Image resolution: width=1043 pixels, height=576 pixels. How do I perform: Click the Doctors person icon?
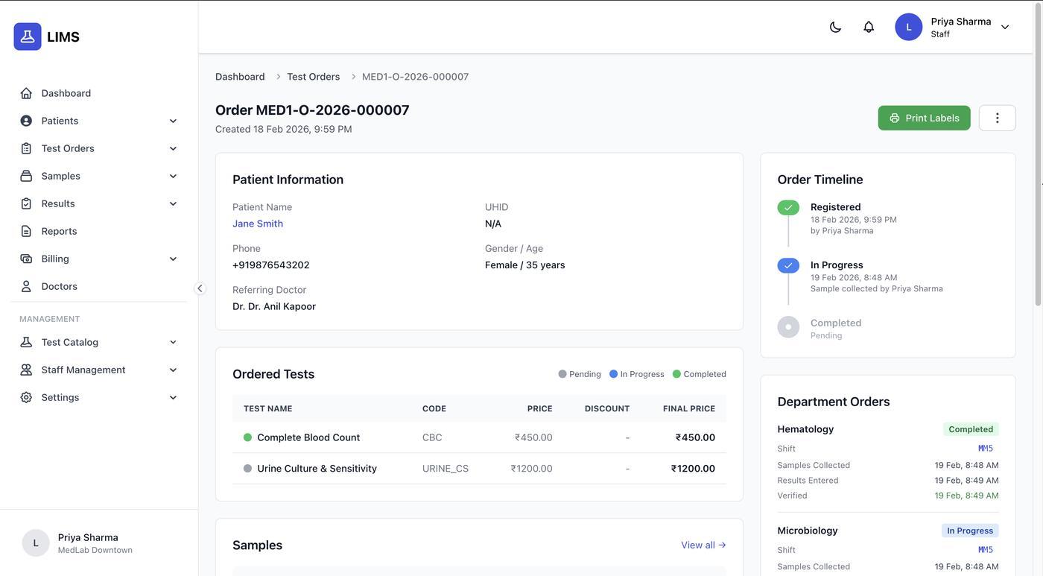pos(26,286)
